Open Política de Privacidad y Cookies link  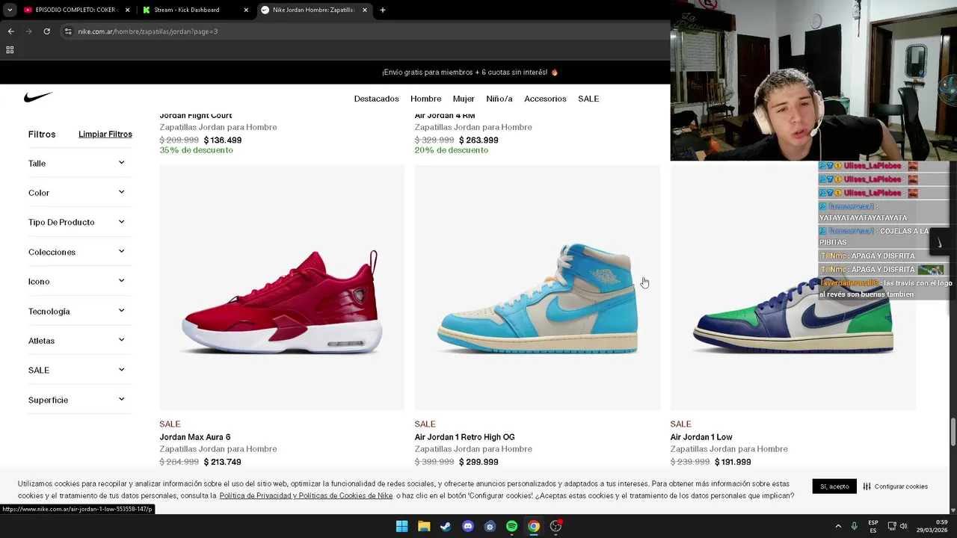click(x=306, y=495)
